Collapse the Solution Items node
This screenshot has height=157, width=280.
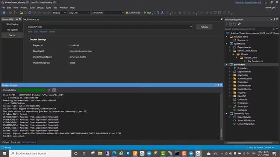tap(227, 37)
